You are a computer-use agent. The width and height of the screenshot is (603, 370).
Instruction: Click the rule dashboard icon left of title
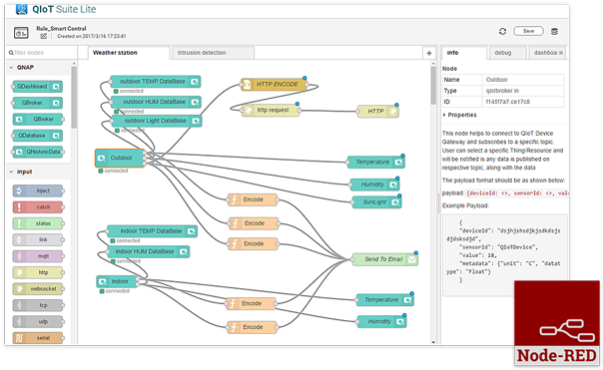coord(21,33)
